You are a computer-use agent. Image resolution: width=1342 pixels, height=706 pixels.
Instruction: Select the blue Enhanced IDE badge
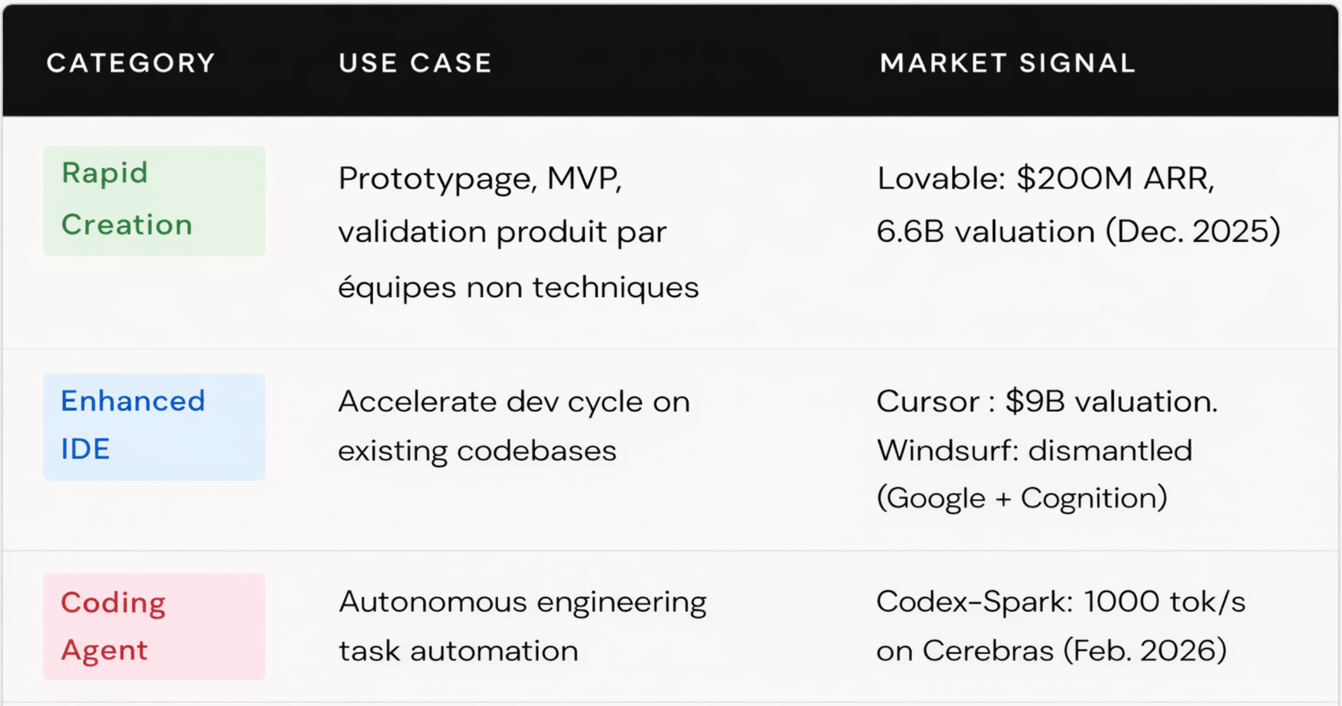tap(154, 426)
